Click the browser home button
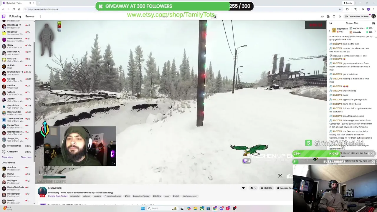Viewport: 377px width, 212px height. pos(19,9)
